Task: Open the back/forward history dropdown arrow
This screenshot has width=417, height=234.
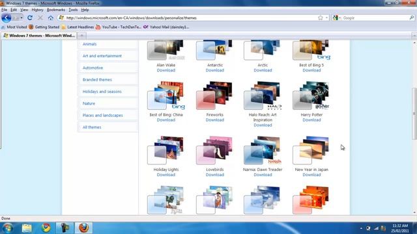Action: [x=22, y=18]
